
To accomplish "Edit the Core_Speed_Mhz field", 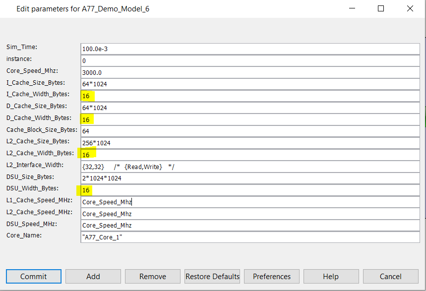I will coord(250,72).
